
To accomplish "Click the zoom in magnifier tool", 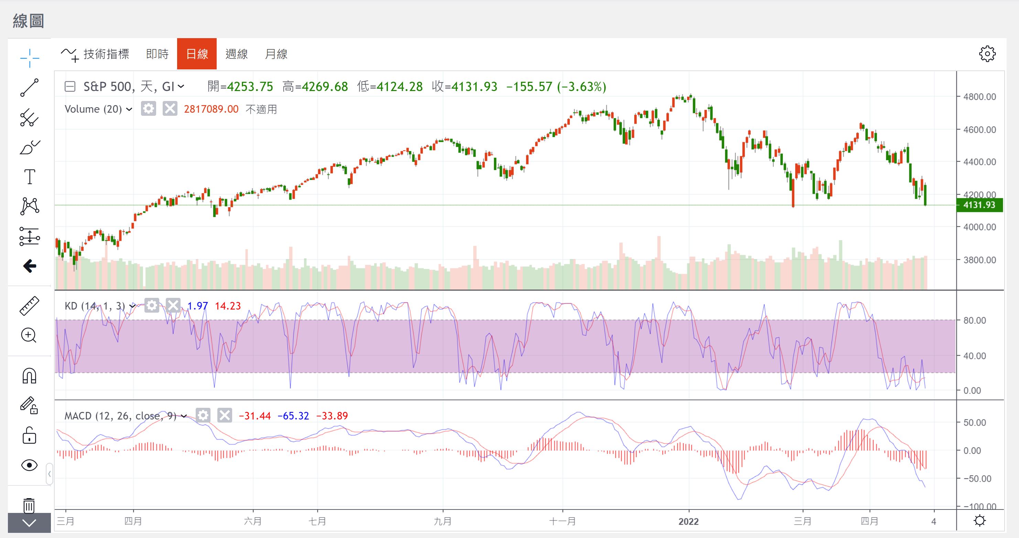I will [x=29, y=335].
